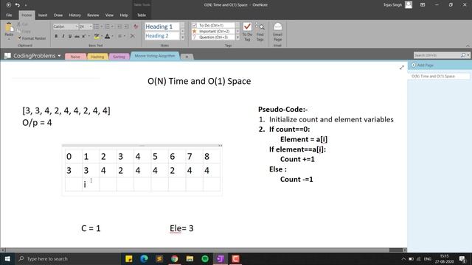Click the numbered list icon
472x265 pixels.
(x=107, y=26)
